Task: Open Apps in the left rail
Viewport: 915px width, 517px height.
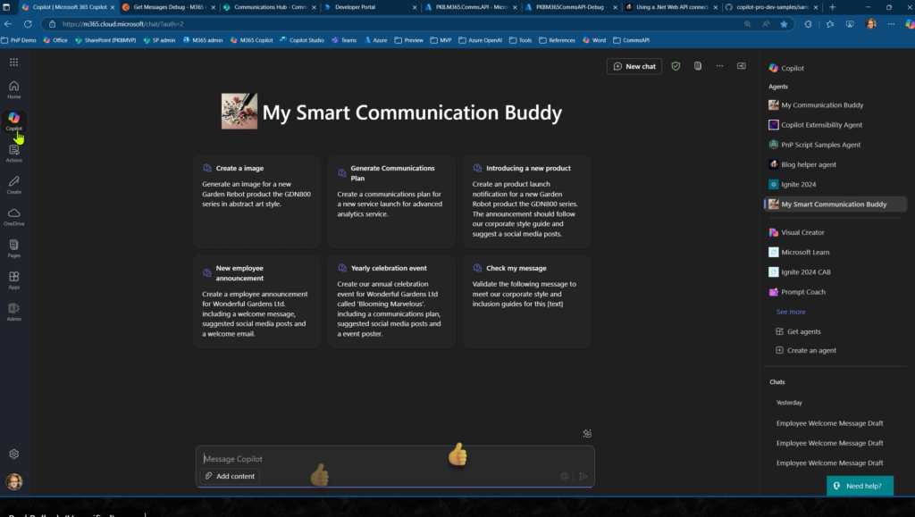Action: (14, 280)
